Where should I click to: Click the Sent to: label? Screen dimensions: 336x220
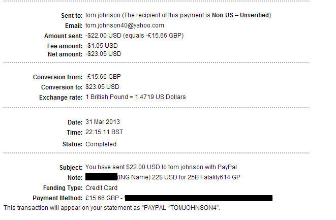pyautogui.click(x=72, y=16)
